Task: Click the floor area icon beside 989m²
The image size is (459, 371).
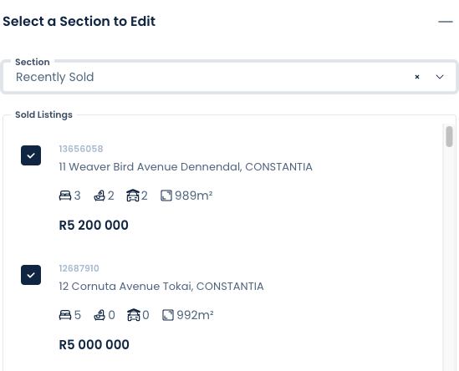Action: point(166,196)
